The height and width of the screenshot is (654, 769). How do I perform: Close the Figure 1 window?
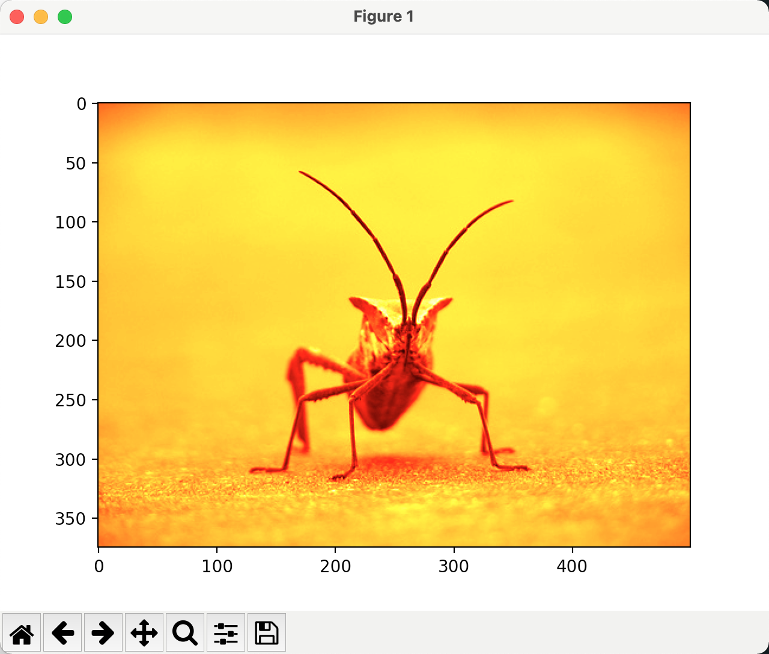[17, 17]
